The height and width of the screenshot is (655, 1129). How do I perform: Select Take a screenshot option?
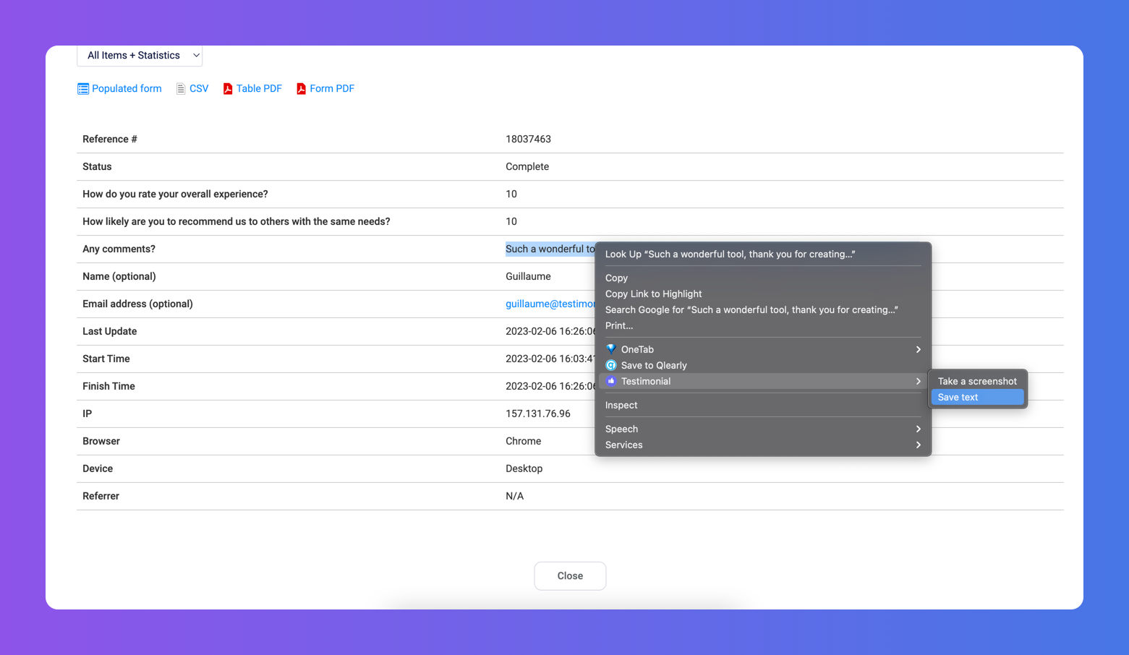pos(976,381)
